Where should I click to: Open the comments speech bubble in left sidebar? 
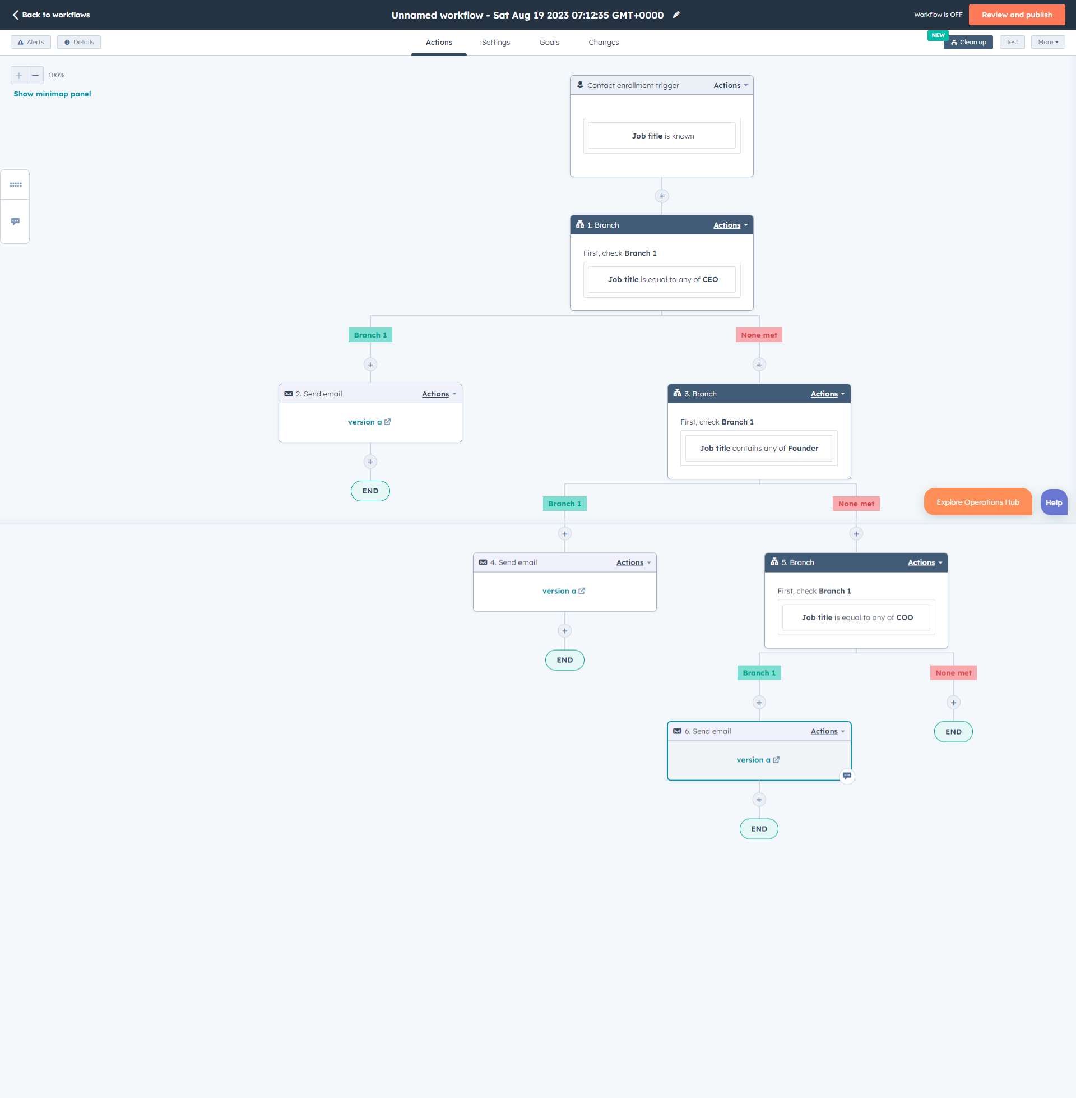(x=15, y=221)
